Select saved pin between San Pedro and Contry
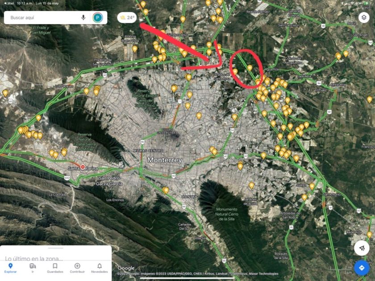This screenshot has height=281, width=375. (x=166, y=190)
